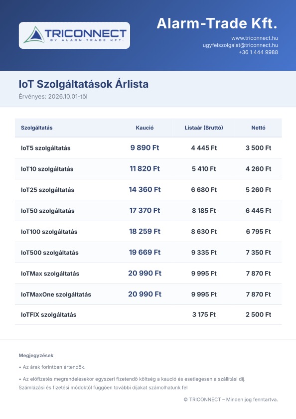
Task: Select the Kaució column header
Action: tap(145, 128)
